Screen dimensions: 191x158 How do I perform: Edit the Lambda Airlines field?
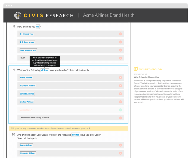coord(27,94)
